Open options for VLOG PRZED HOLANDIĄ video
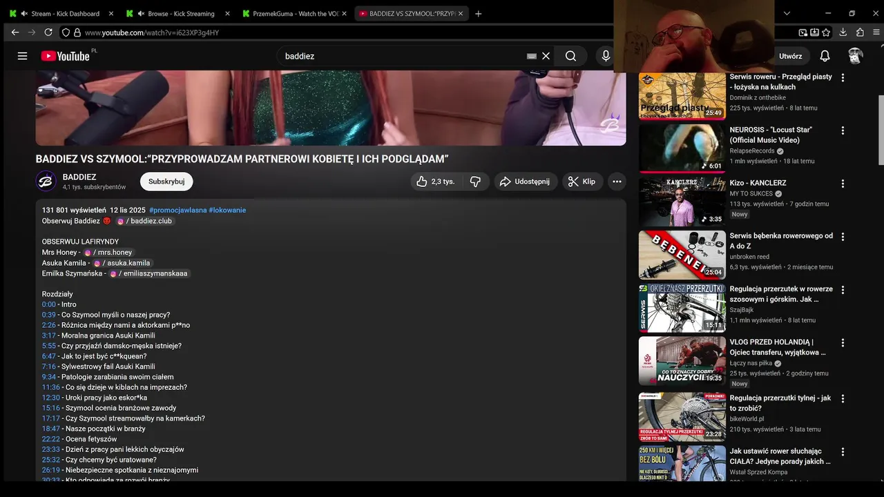Image resolution: width=884 pixels, height=497 pixels. [843, 342]
